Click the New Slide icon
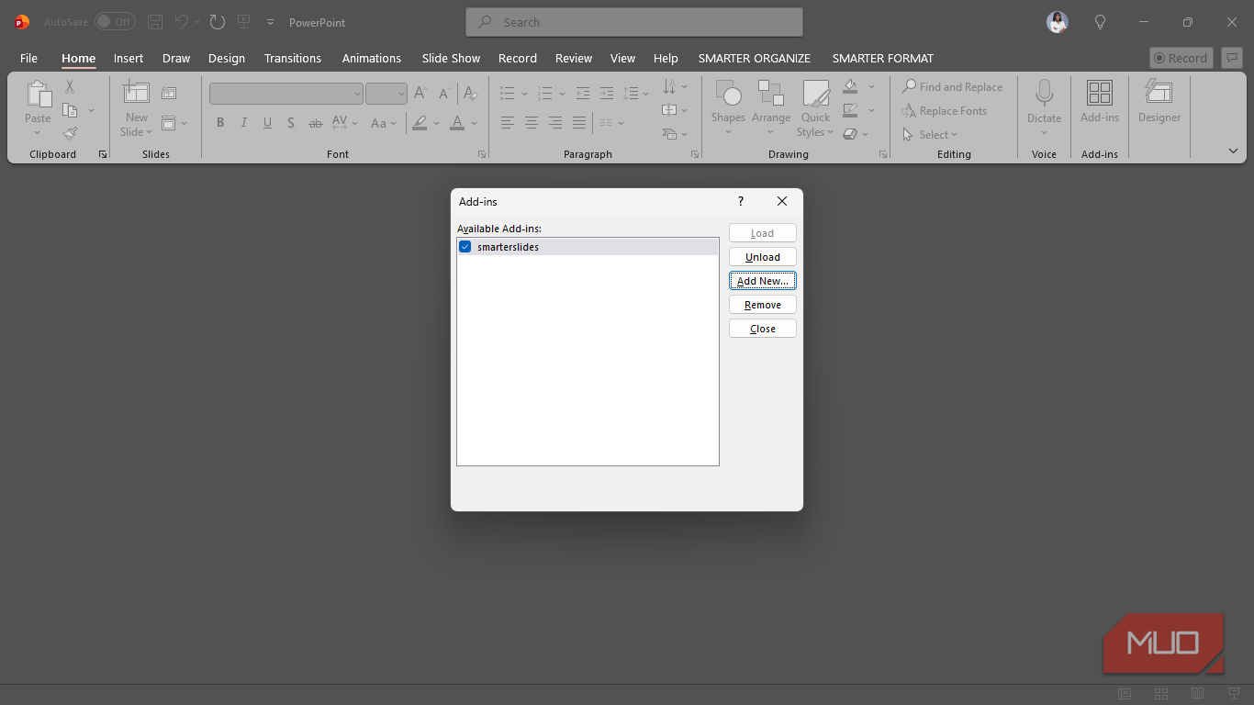The width and height of the screenshot is (1254, 705). (x=136, y=93)
